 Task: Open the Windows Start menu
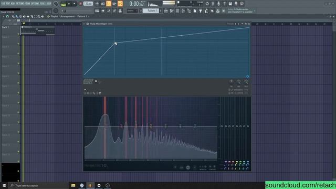coord(4,185)
